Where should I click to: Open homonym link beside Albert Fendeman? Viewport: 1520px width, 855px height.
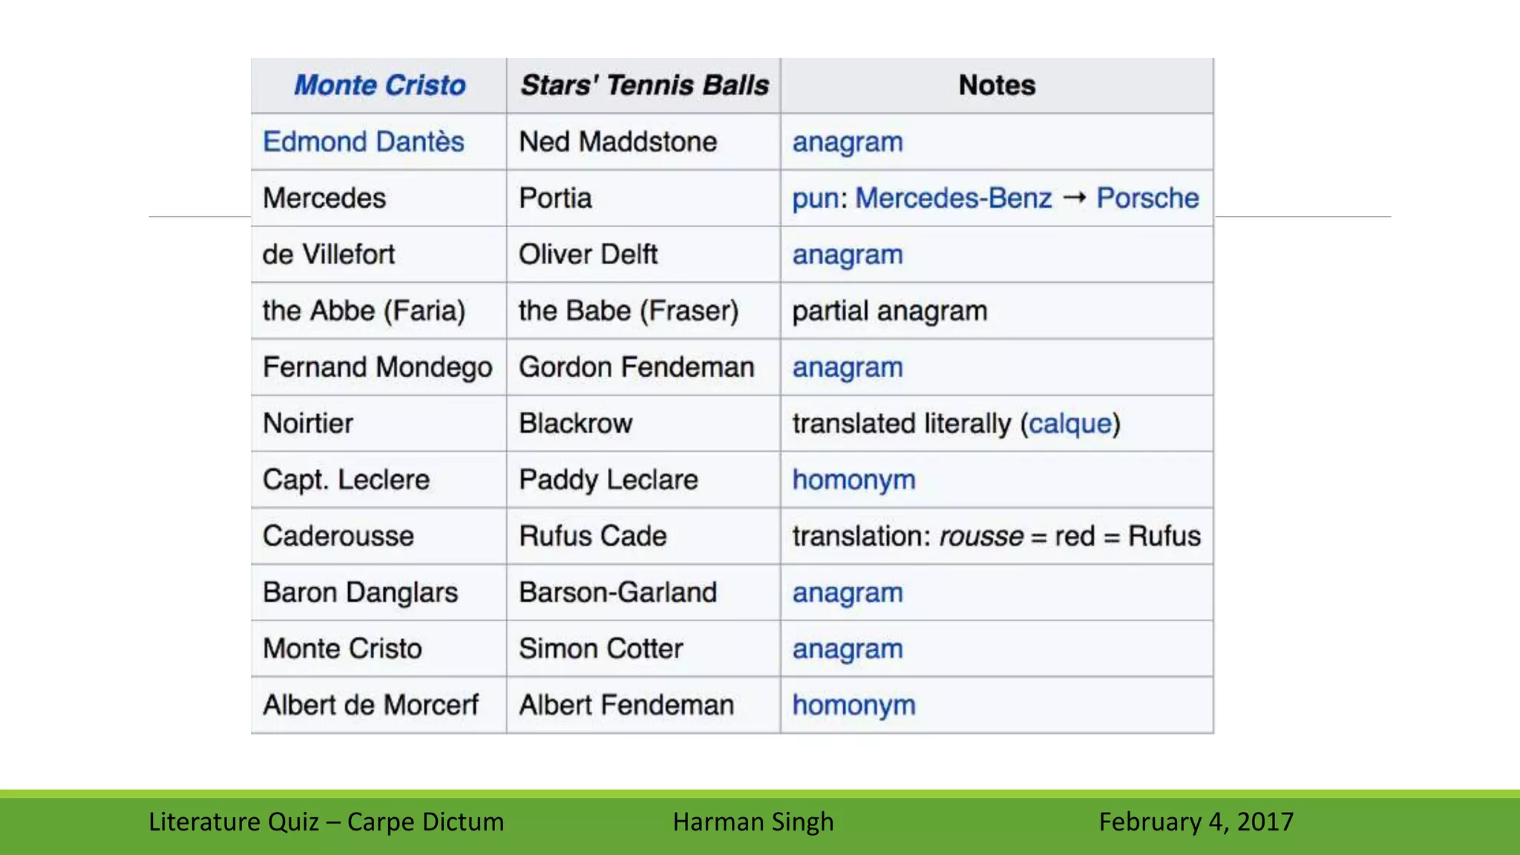pos(854,705)
